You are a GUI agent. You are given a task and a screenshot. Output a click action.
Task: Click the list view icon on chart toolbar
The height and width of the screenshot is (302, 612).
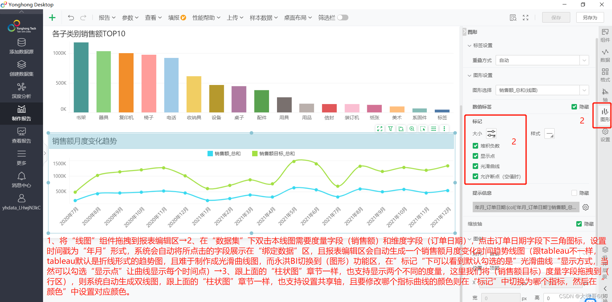pos(433,129)
